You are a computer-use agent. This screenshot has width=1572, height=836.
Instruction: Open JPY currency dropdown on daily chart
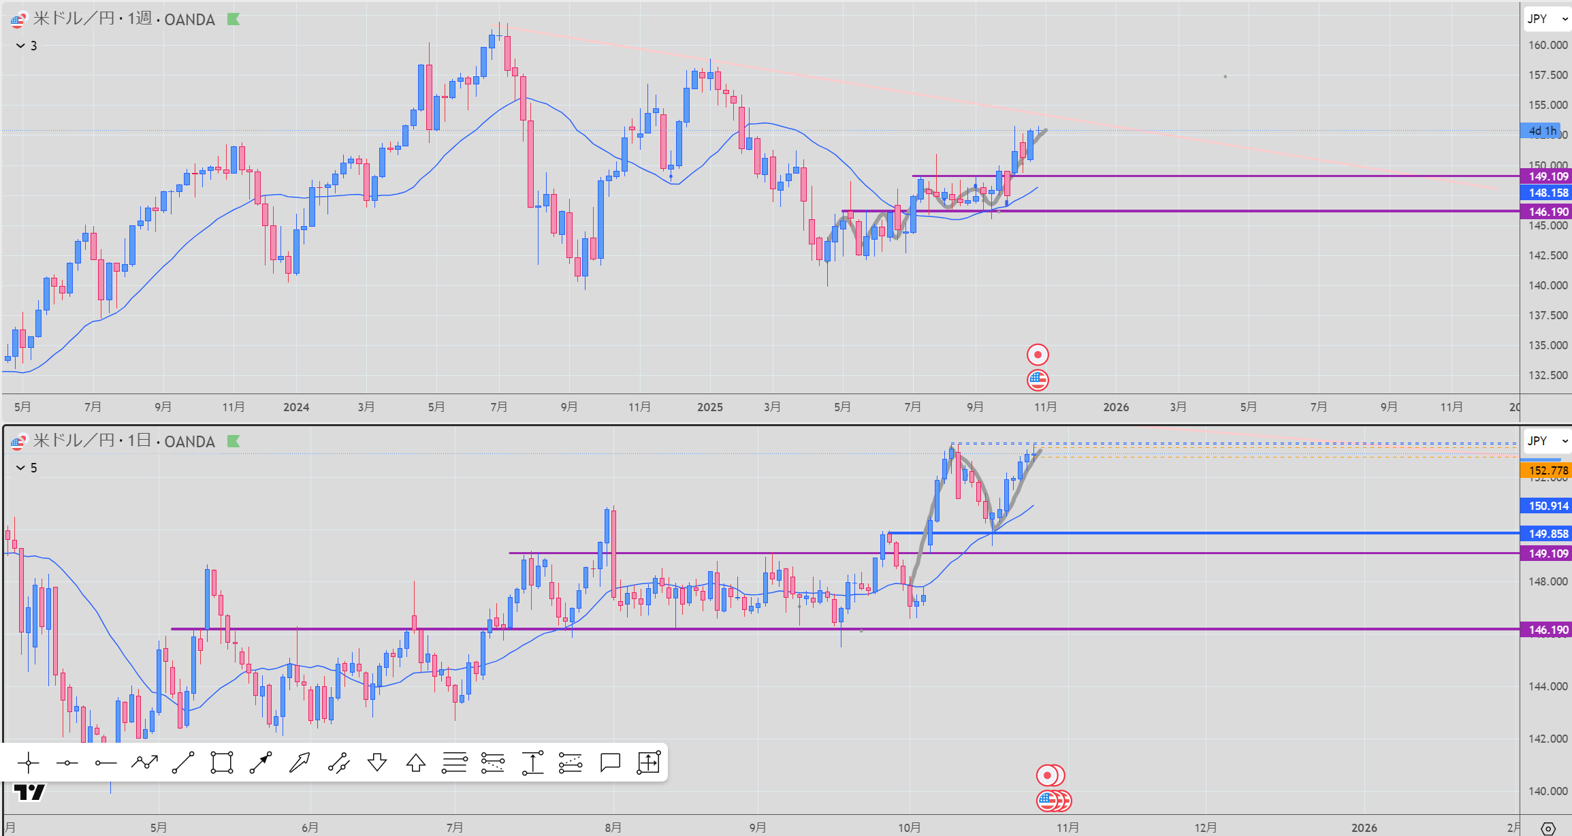1546,441
